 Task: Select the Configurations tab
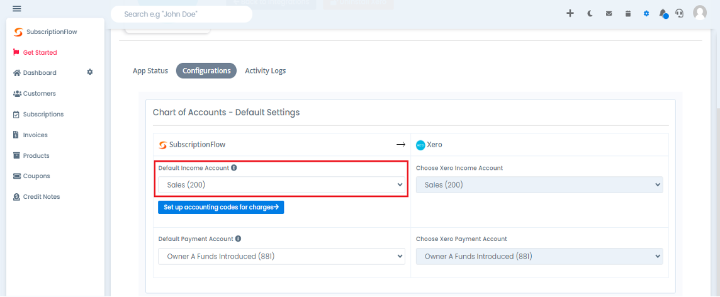point(206,70)
